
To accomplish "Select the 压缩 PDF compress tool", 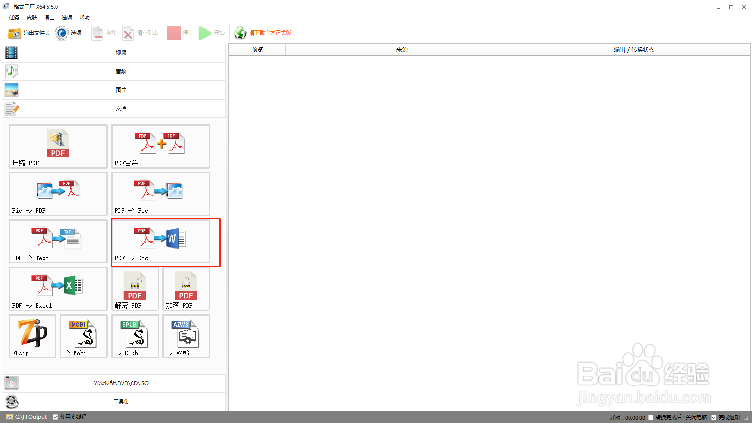I will (x=58, y=146).
